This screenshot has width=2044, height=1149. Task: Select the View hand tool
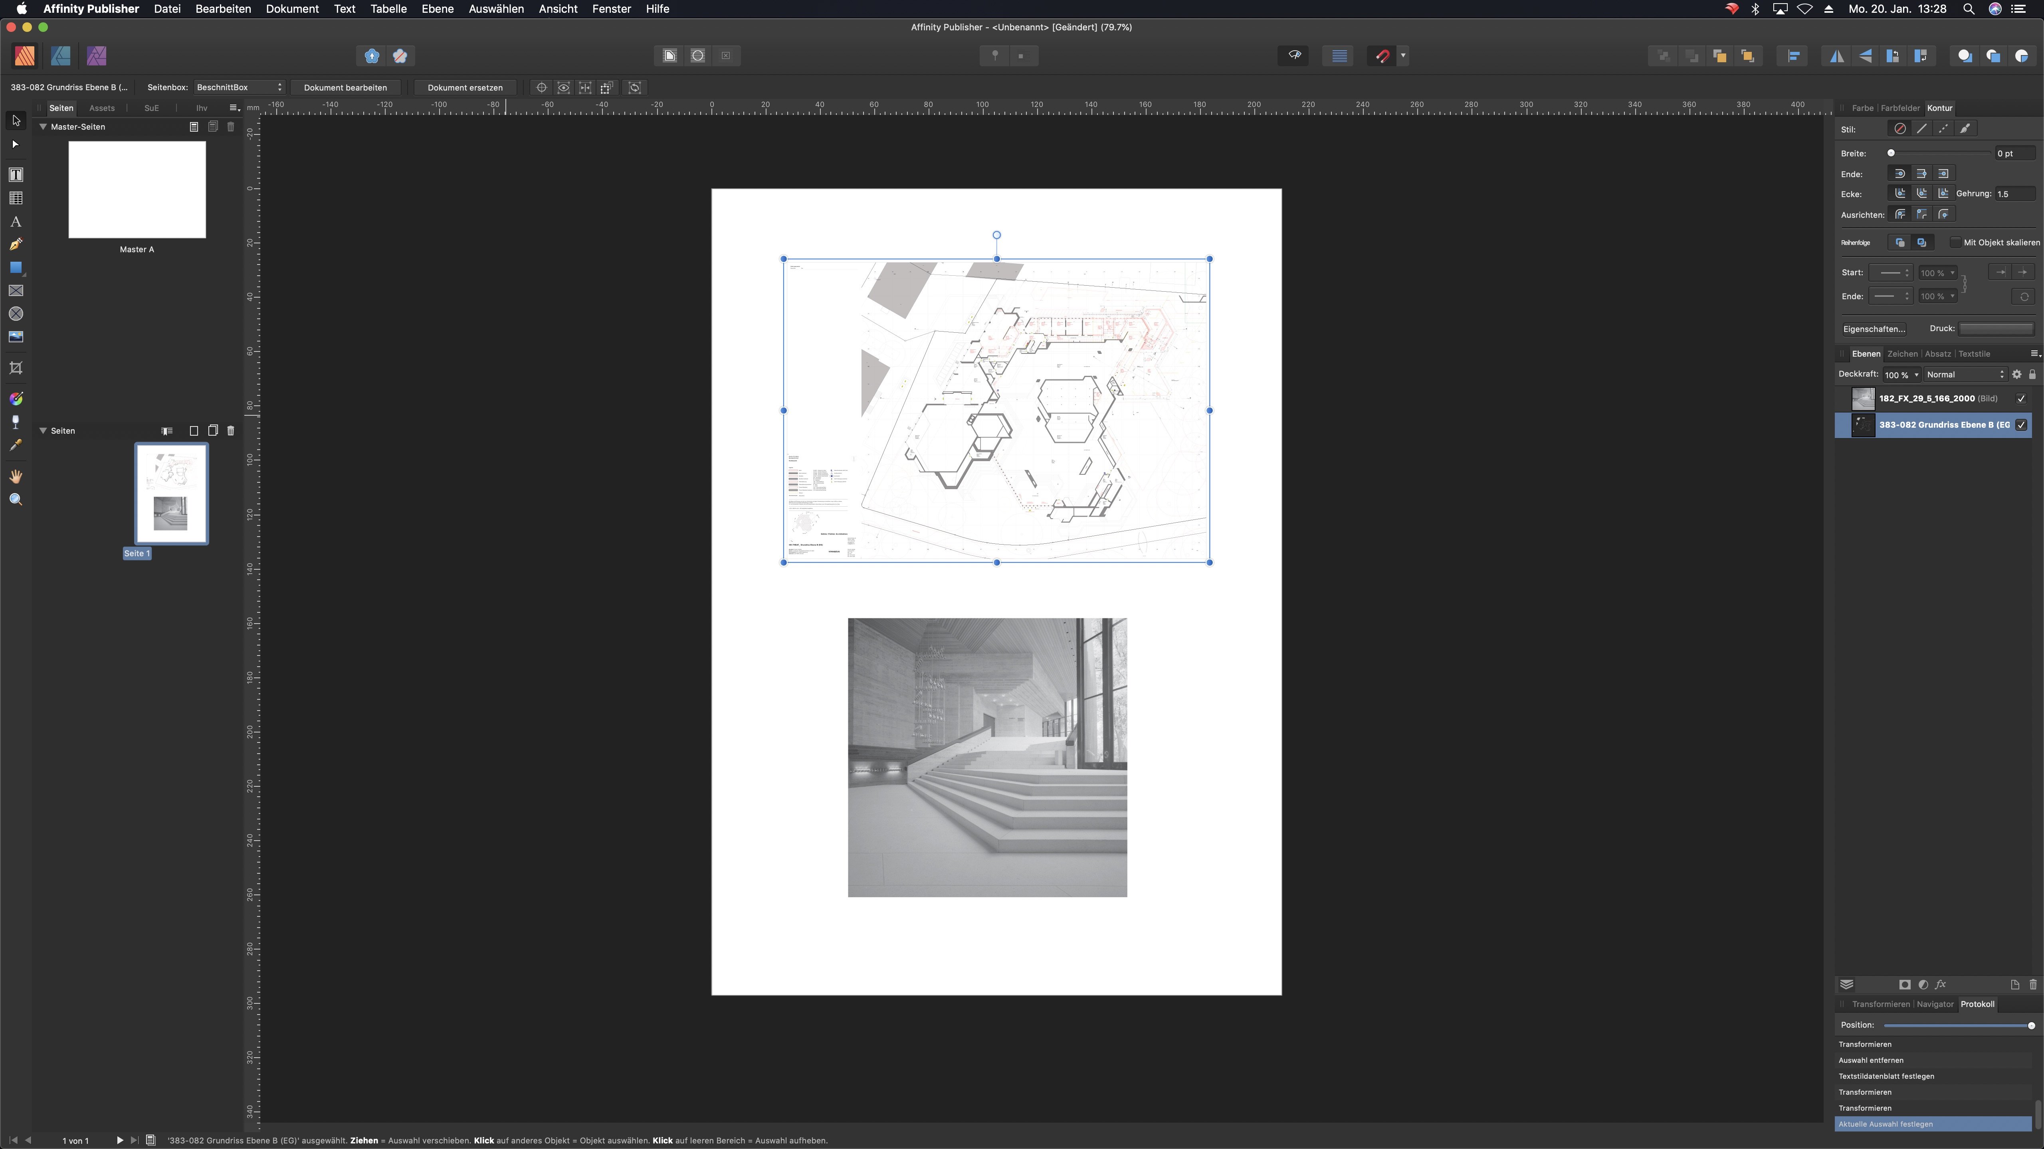pyautogui.click(x=16, y=477)
